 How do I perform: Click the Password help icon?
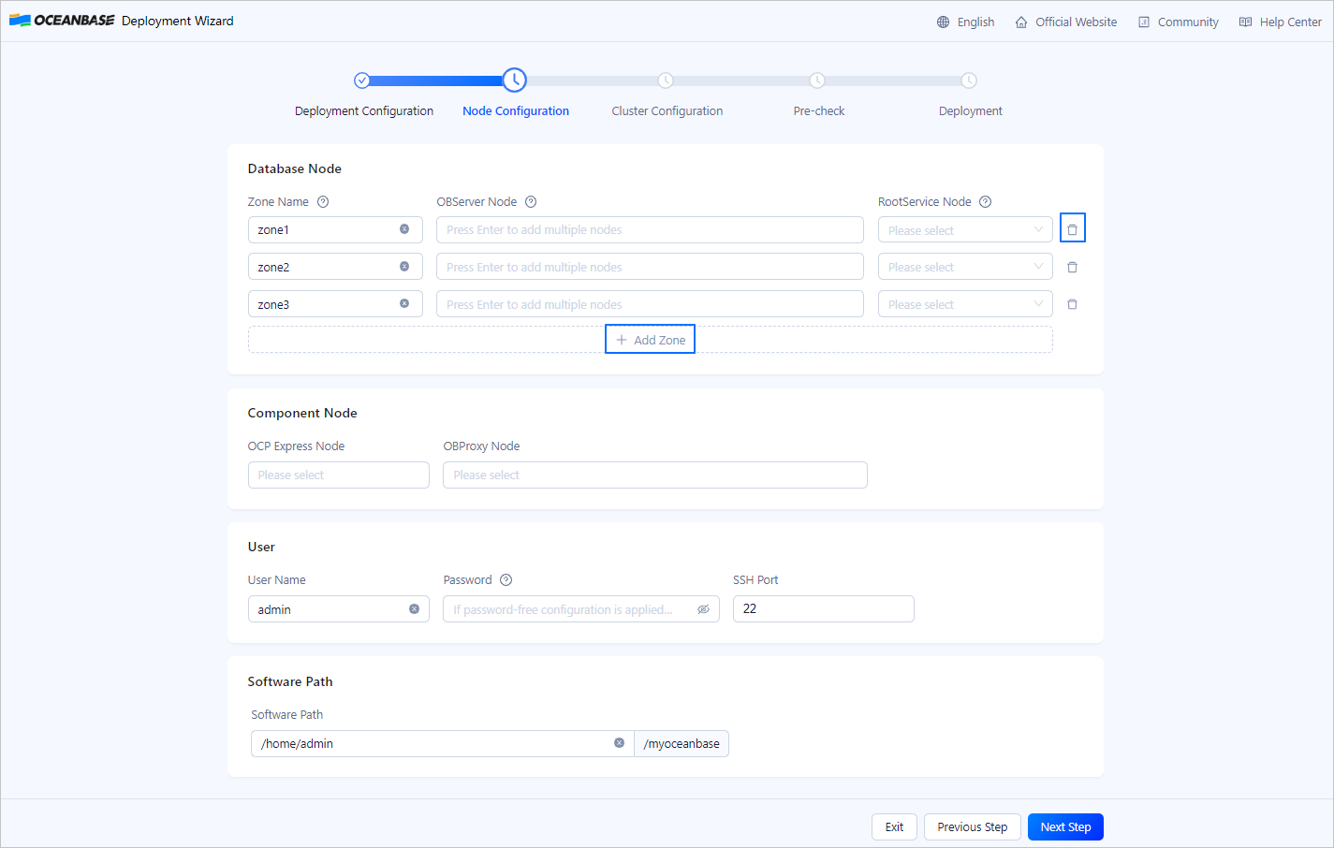coord(506,579)
